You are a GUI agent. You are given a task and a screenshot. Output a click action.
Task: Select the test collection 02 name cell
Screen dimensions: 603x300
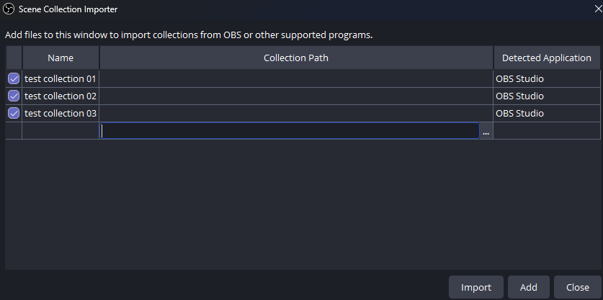pos(61,96)
